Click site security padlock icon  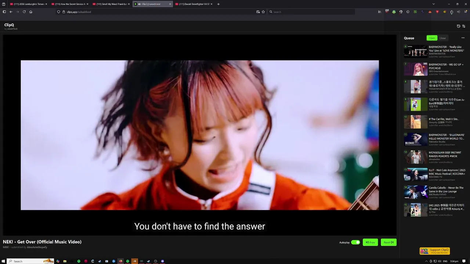64,12
